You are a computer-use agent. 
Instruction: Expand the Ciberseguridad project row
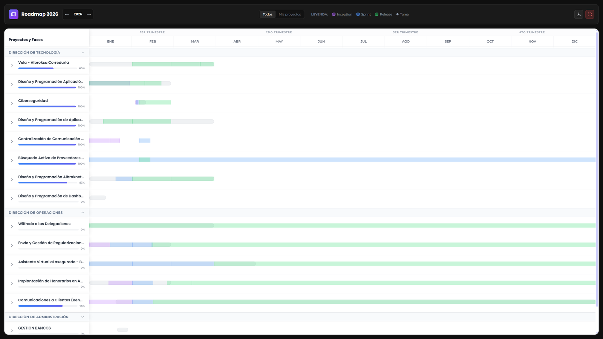(x=12, y=103)
